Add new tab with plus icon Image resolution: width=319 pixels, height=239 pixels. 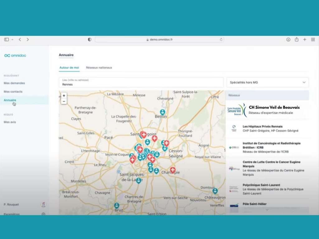click(305, 40)
